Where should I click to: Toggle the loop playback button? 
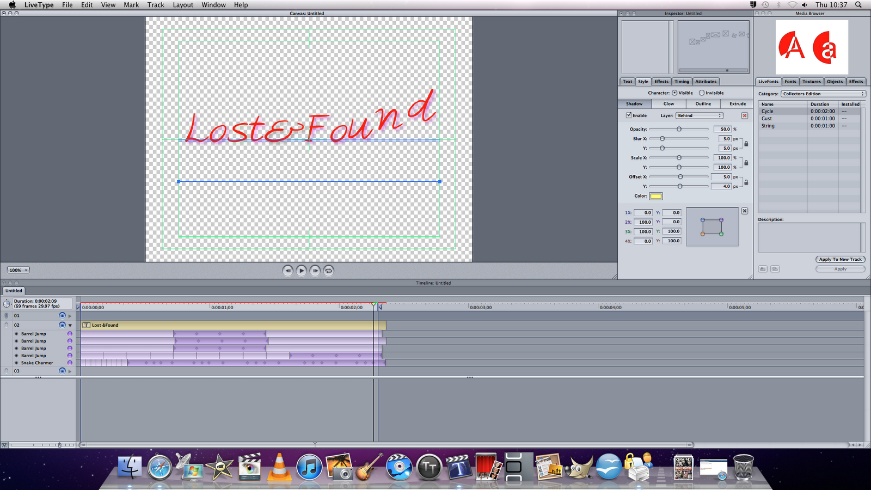pyautogui.click(x=329, y=271)
